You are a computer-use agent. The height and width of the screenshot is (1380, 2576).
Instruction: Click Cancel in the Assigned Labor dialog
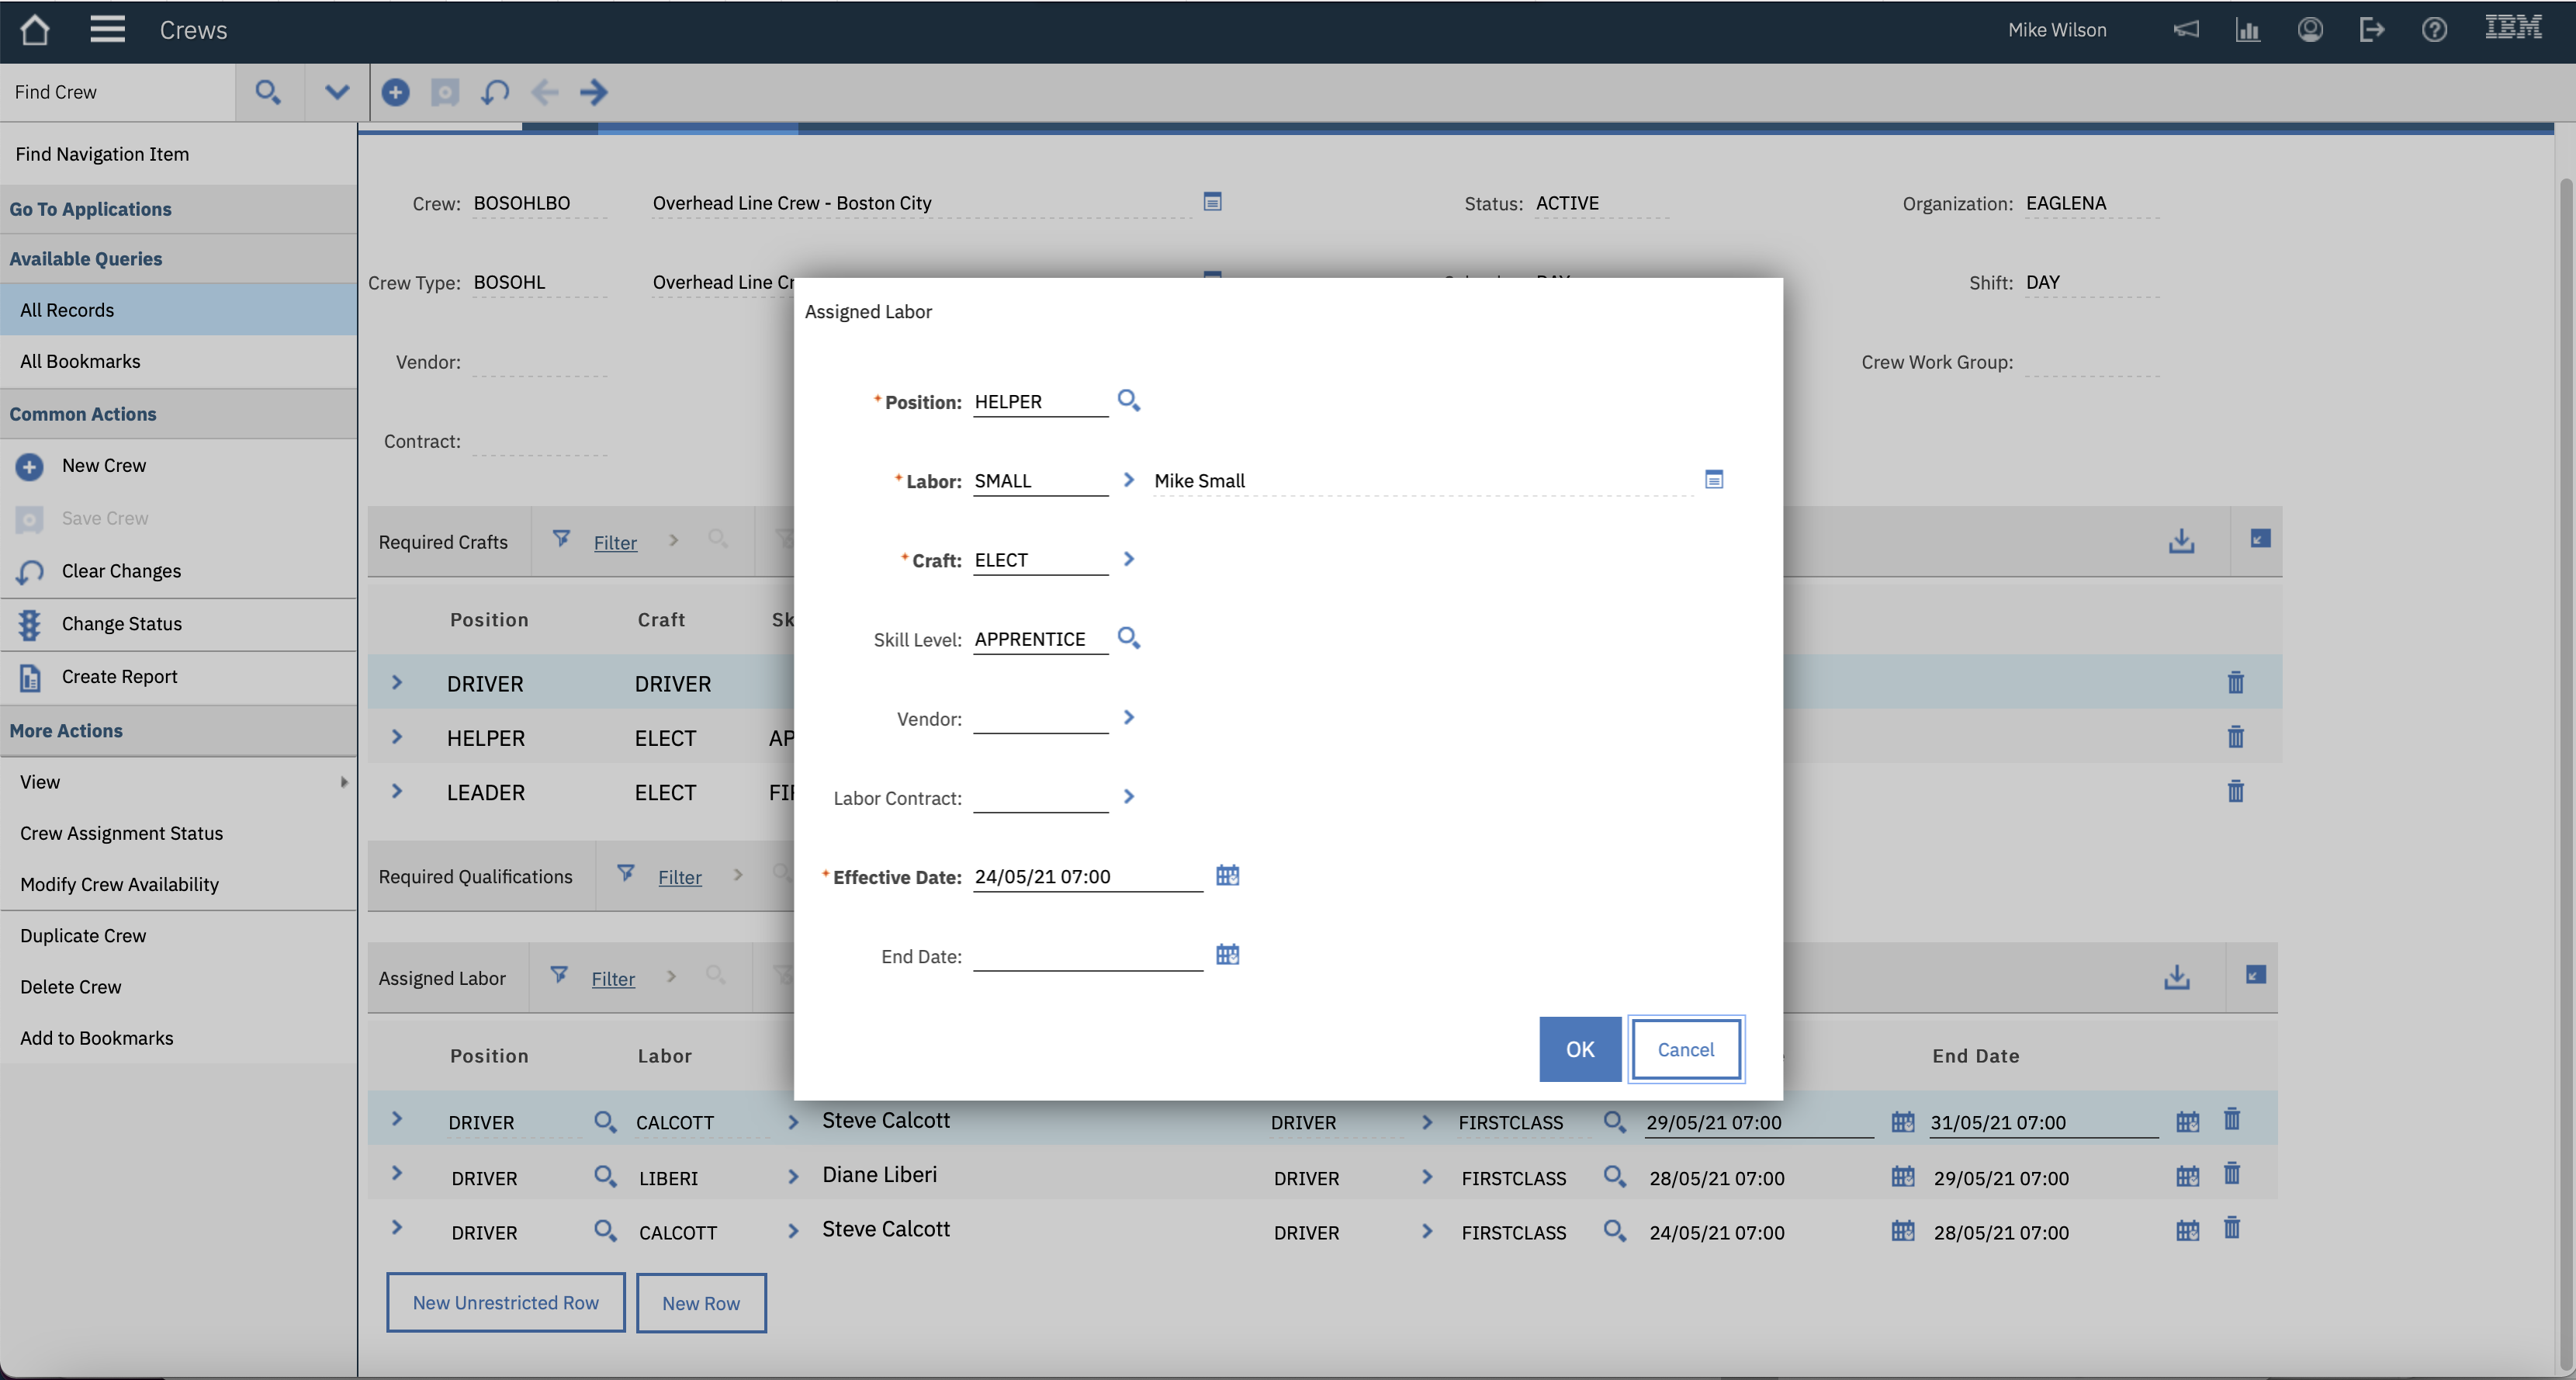click(x=1685, y=1049)
